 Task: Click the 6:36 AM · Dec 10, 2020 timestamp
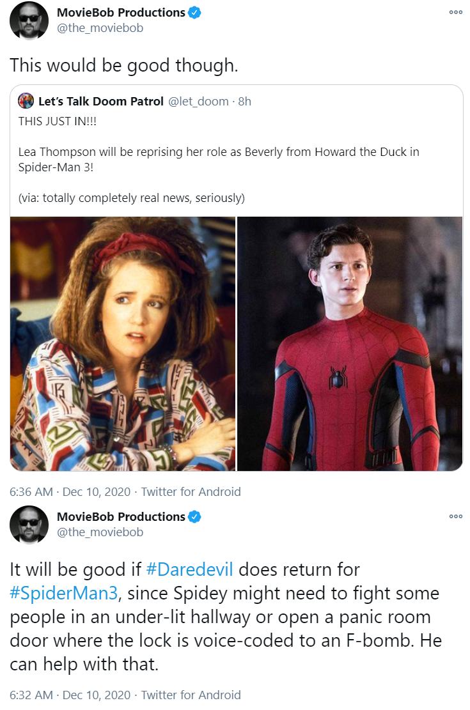(x=70, y=491)
